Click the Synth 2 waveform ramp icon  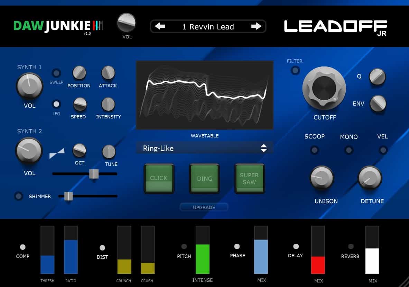[57, 153]
